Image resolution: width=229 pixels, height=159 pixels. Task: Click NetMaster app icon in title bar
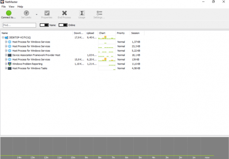[2, 2]
